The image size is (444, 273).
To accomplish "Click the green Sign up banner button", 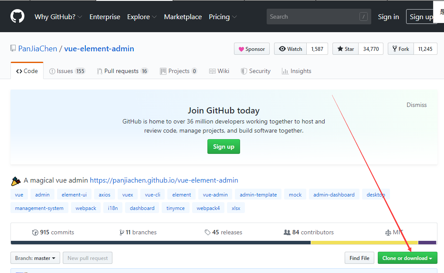I will [224, 146].
